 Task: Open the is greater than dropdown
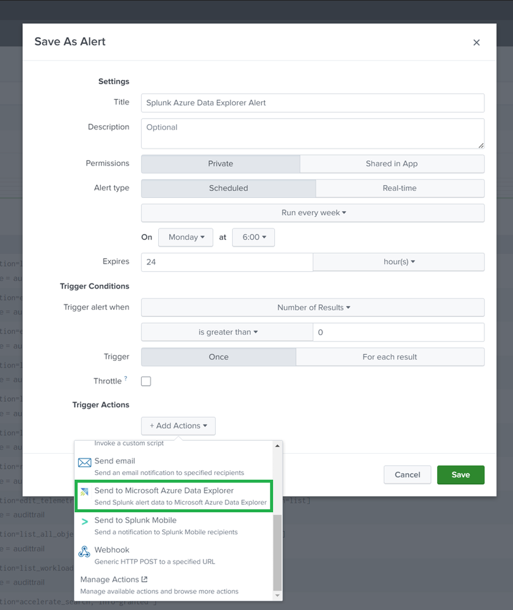(227, 332)
